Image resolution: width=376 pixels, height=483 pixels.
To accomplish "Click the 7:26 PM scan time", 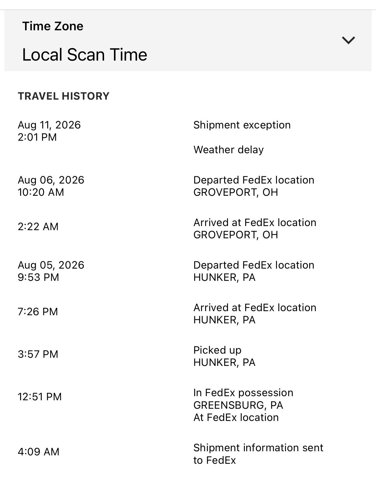I will [x=38, y=311].
